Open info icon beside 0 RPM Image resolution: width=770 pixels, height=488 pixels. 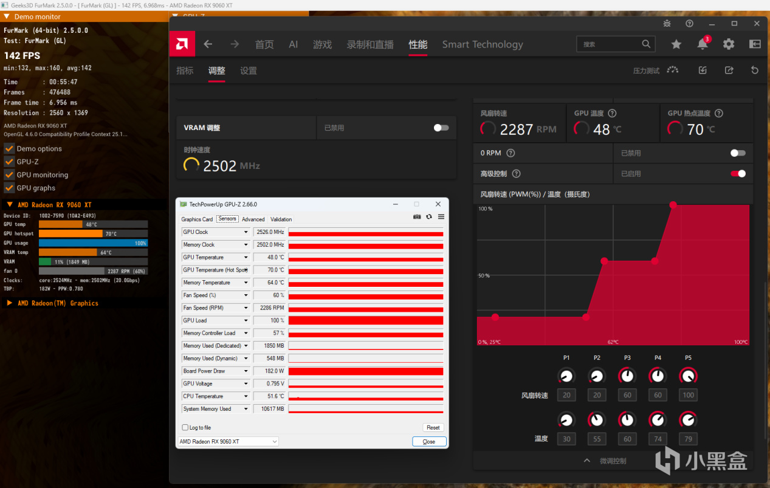(x=510, y=153)
